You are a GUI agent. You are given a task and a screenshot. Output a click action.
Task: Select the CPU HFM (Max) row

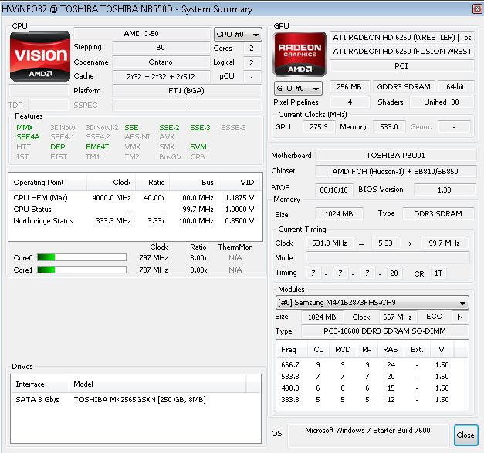pos(134,197)
